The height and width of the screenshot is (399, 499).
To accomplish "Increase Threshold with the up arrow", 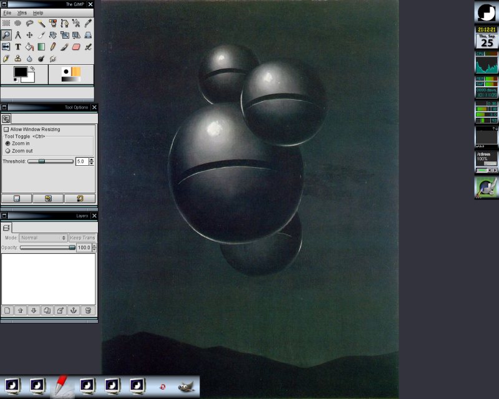I will [x=92, y=160].
